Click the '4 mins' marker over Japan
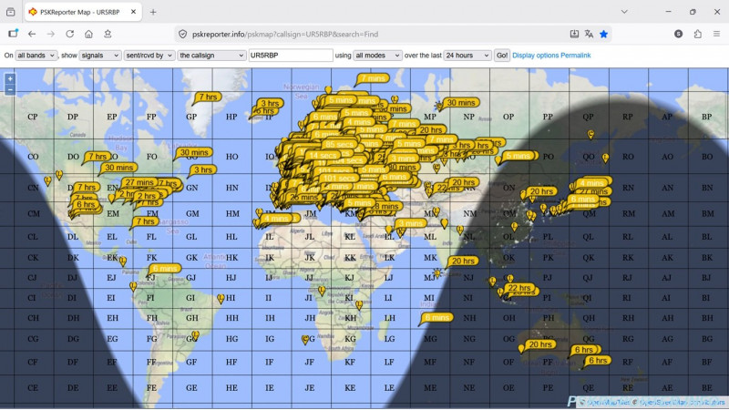Viewport: 729px width, 410px height. [x=591, y=183]
